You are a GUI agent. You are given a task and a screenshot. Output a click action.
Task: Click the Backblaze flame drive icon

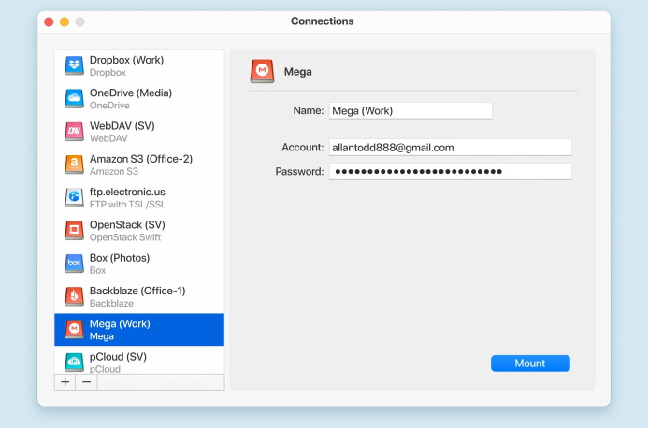tap(75, 296)
